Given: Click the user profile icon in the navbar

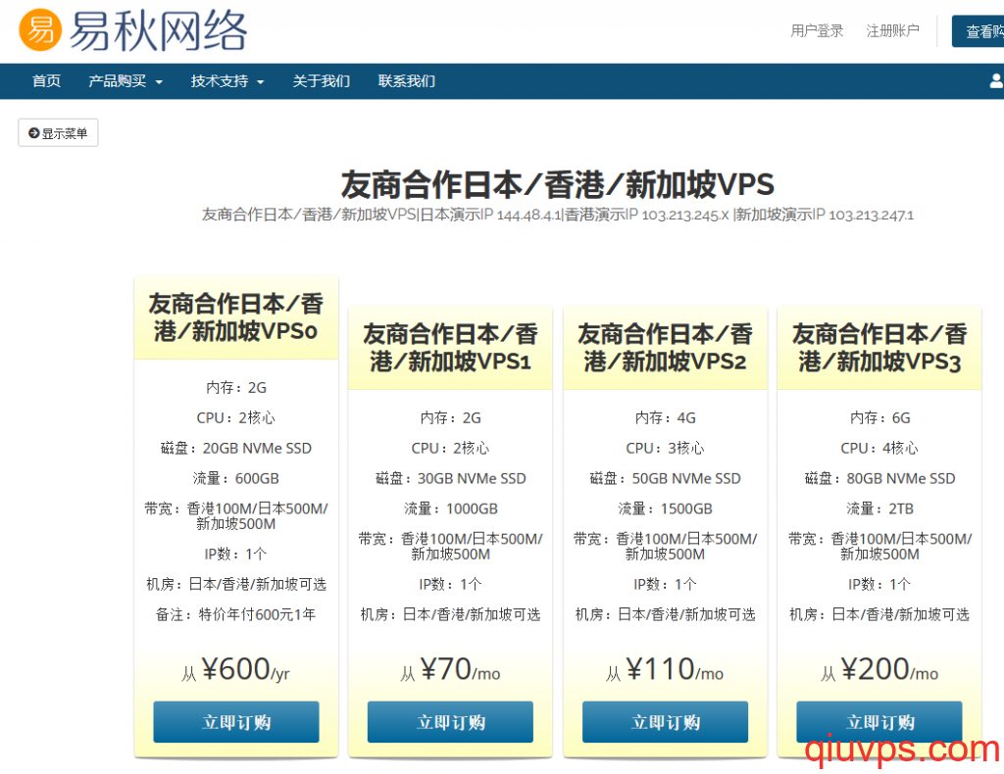Looking at the screenshot, I should coord(997,81).
